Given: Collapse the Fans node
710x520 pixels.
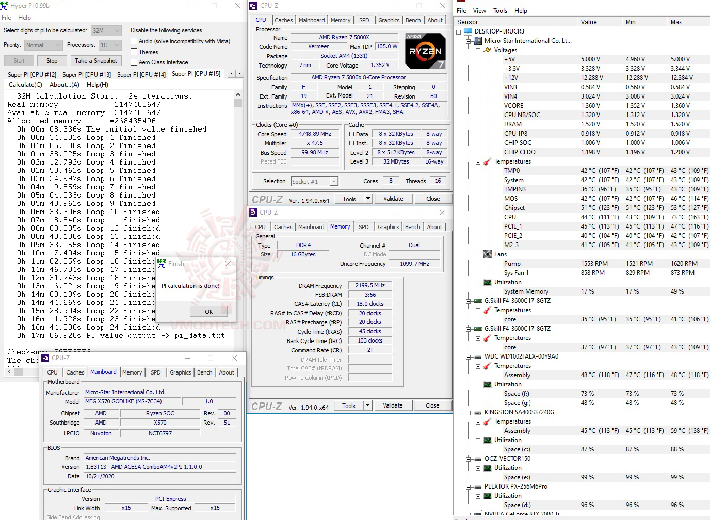Looking at the screenshot, I should click(478, 254).
